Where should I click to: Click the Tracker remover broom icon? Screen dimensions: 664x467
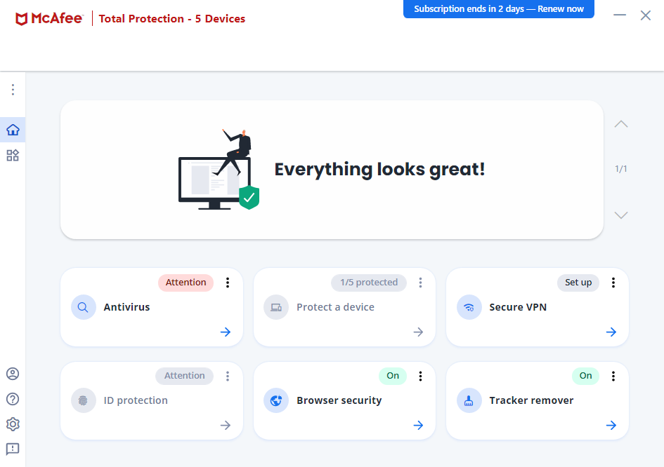tap(469, 400)
